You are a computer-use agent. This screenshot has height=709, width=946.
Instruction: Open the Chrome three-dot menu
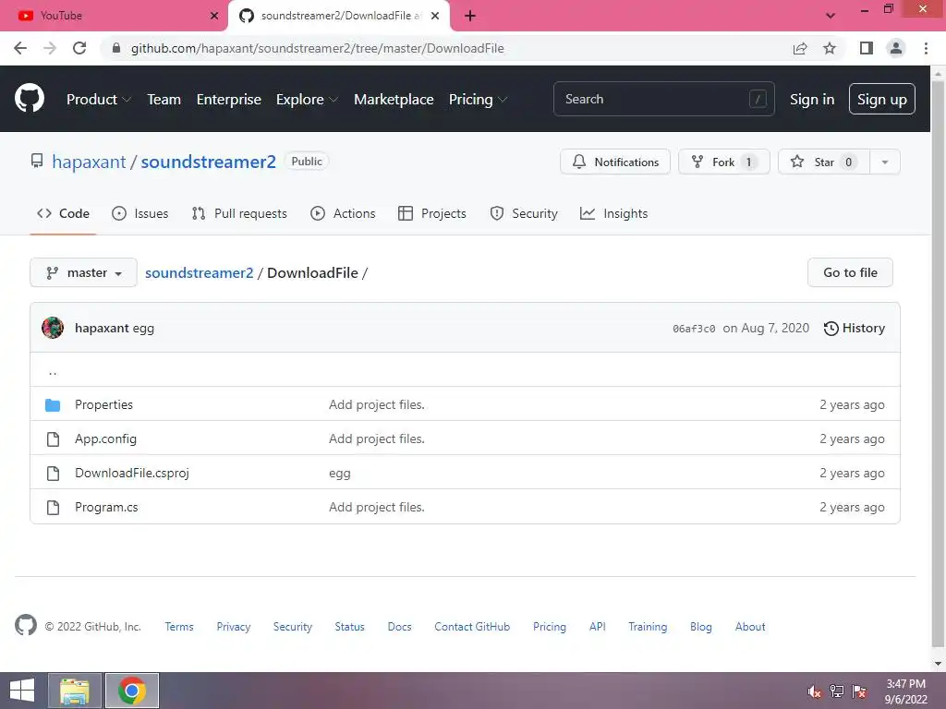pos(926,48)
